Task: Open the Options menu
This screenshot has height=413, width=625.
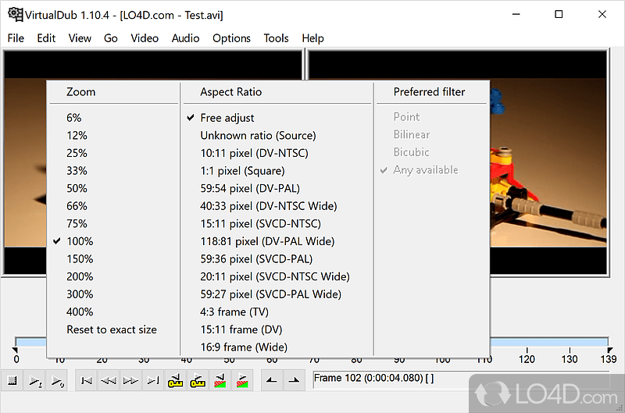Action: point(231,38)
